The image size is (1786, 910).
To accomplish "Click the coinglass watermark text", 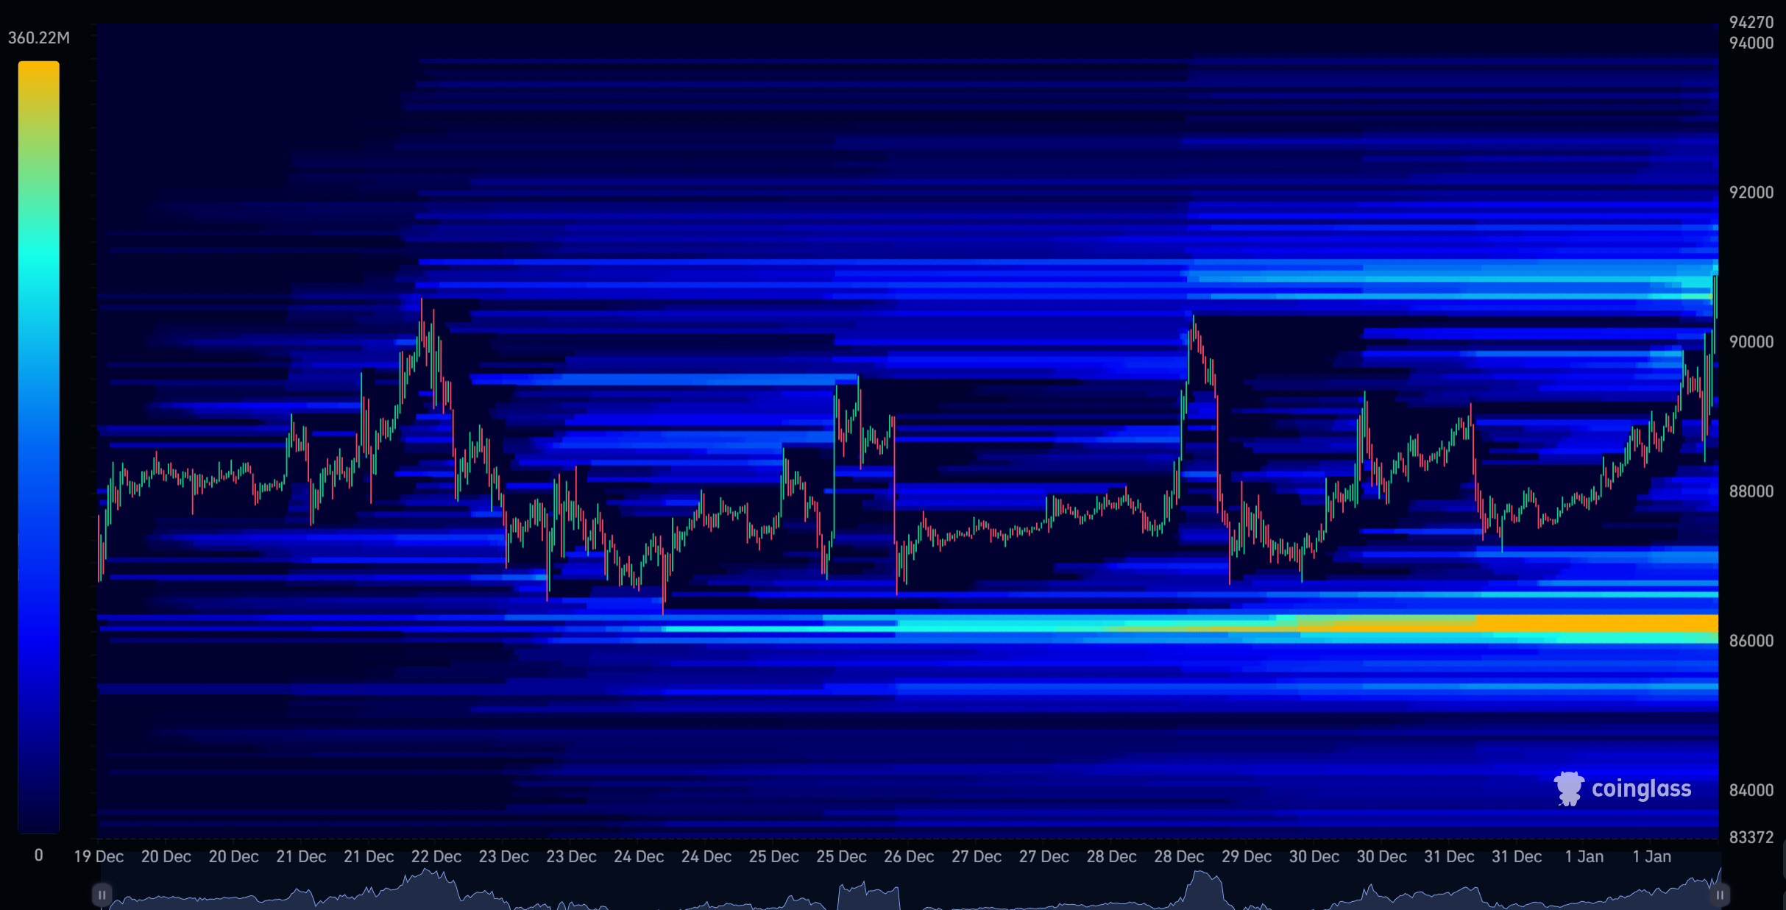I will [1640, 789].
